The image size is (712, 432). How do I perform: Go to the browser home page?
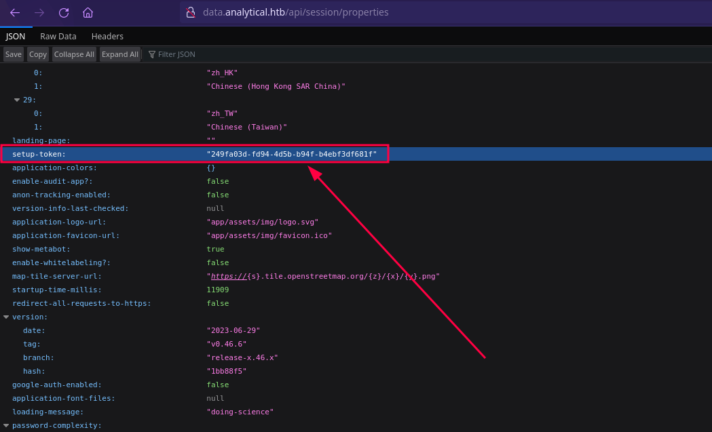pos(88,12)
